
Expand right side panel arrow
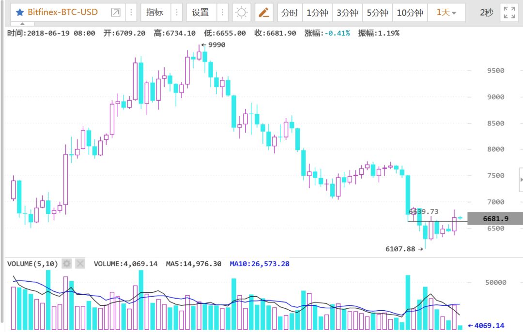(521, 180)
